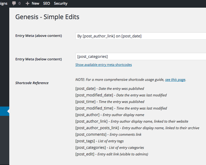
Task: Click description 'List of entry tags'
Action: (x=111, y=141)
